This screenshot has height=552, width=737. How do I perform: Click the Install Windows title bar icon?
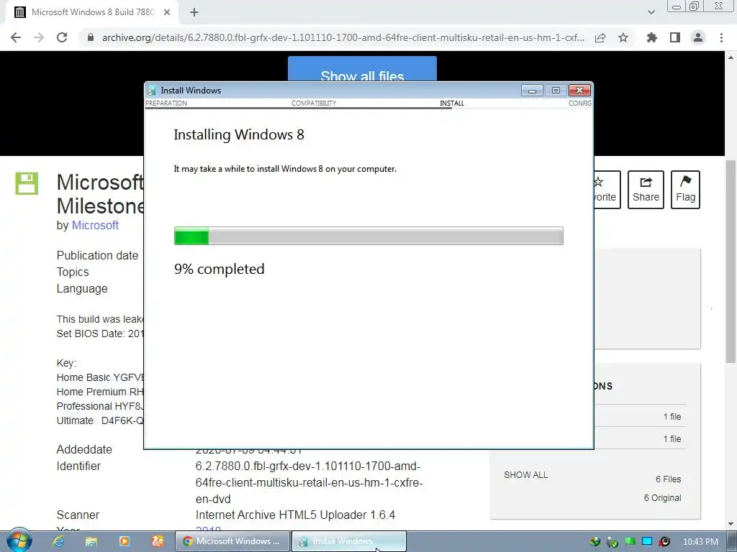(151, 91)
